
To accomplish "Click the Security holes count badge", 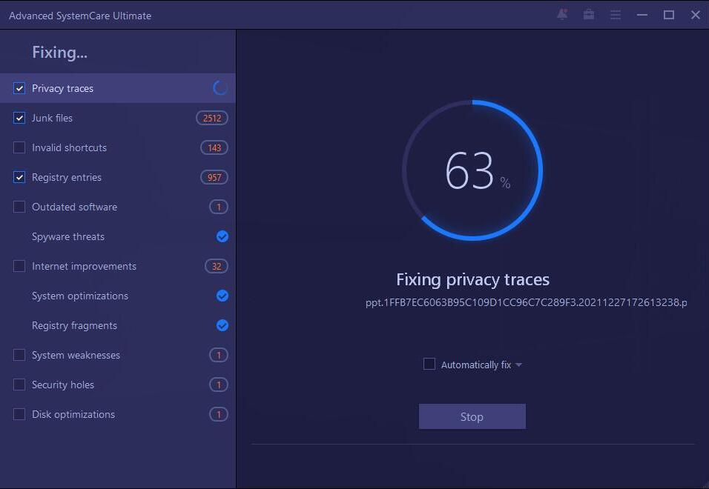I will 219,385.
